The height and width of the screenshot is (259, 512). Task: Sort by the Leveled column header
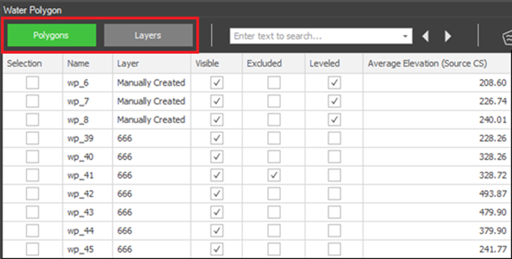pos(334,63)
